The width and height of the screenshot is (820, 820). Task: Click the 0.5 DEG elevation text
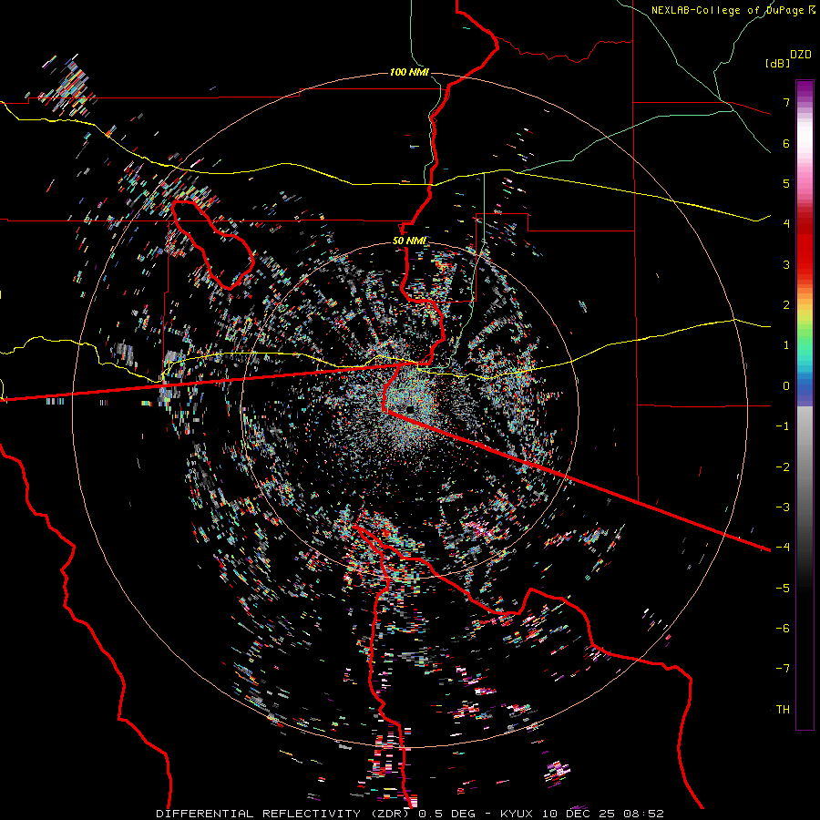[446, 814]
